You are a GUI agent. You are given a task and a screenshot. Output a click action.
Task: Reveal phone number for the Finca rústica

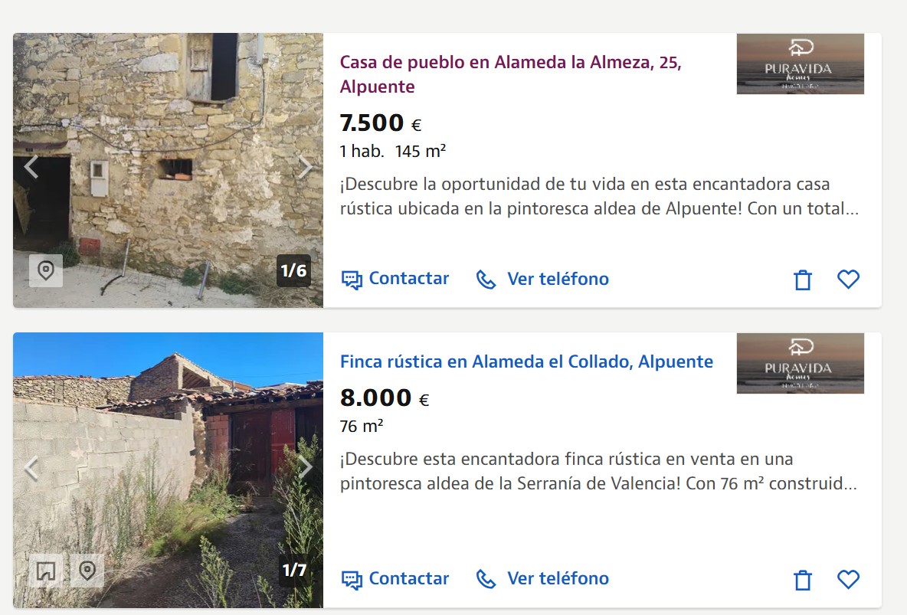(542, 578)
